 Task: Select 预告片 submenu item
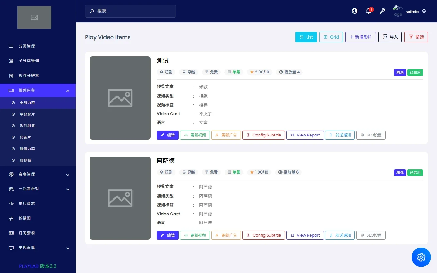click(38, 137)
